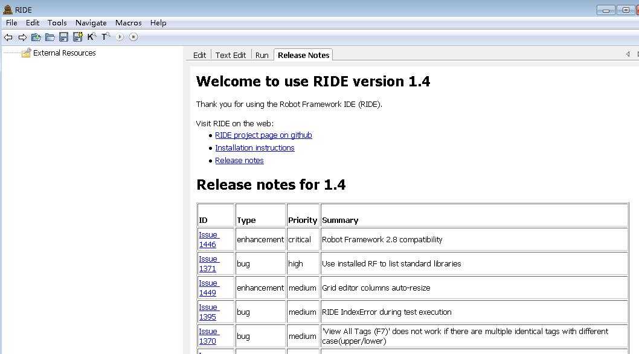639x354 pixels.
Task: Open the Issue 1395 link
Action: [x=208, y=312]
